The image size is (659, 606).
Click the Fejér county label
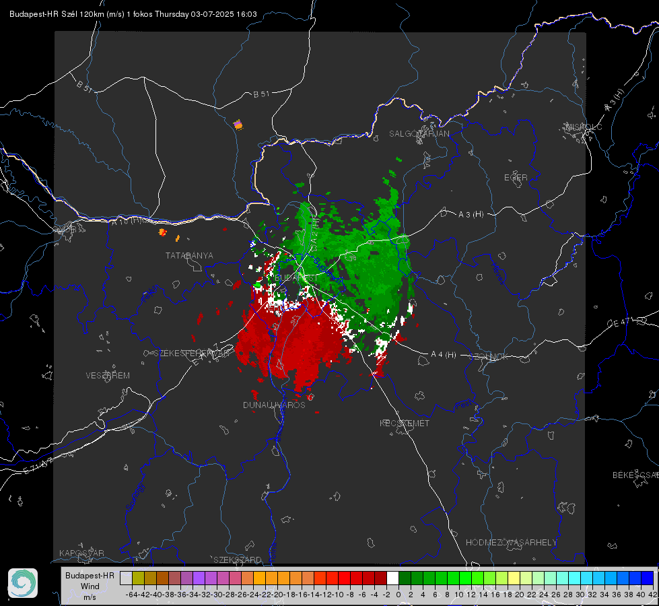coord(150,294)
